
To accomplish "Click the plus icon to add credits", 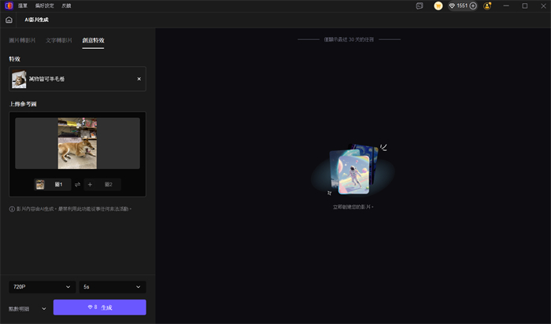I will coord(473,6).
